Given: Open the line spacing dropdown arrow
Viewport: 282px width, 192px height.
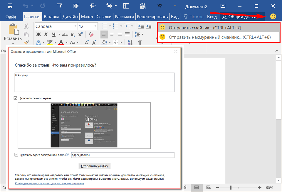Looking at the screenshot, I should click(142, 34).
